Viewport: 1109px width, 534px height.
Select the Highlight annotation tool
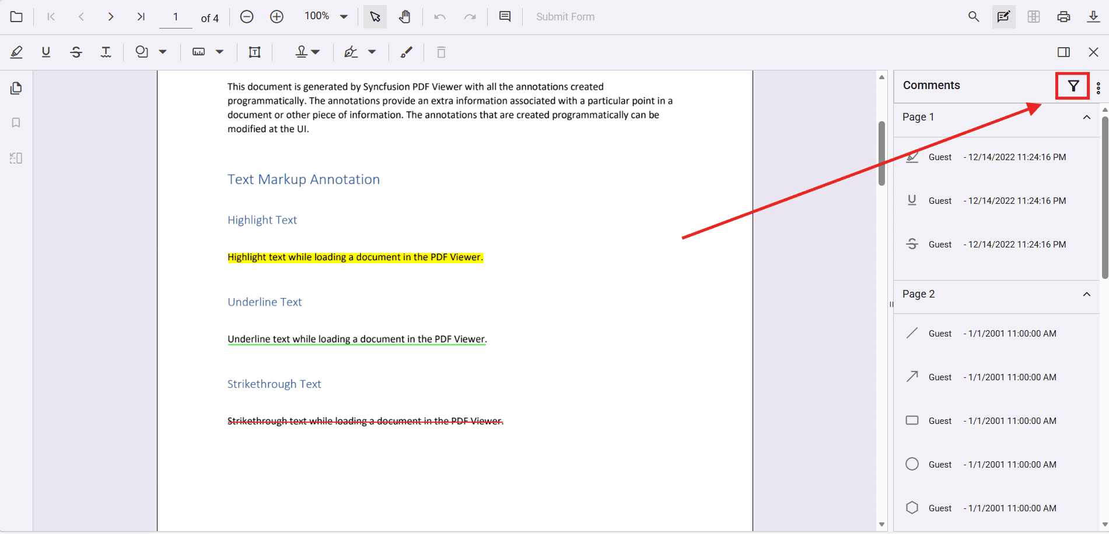16,52
